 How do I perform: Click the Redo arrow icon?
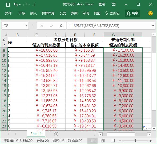[25, 5]
